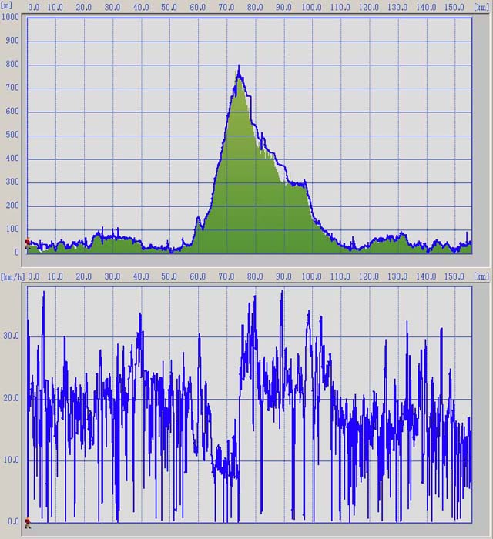Click 70.0 km label above altitude chart
Image resolution: width=493 pixels, height=539 pixels.
[x=226, y=7]
